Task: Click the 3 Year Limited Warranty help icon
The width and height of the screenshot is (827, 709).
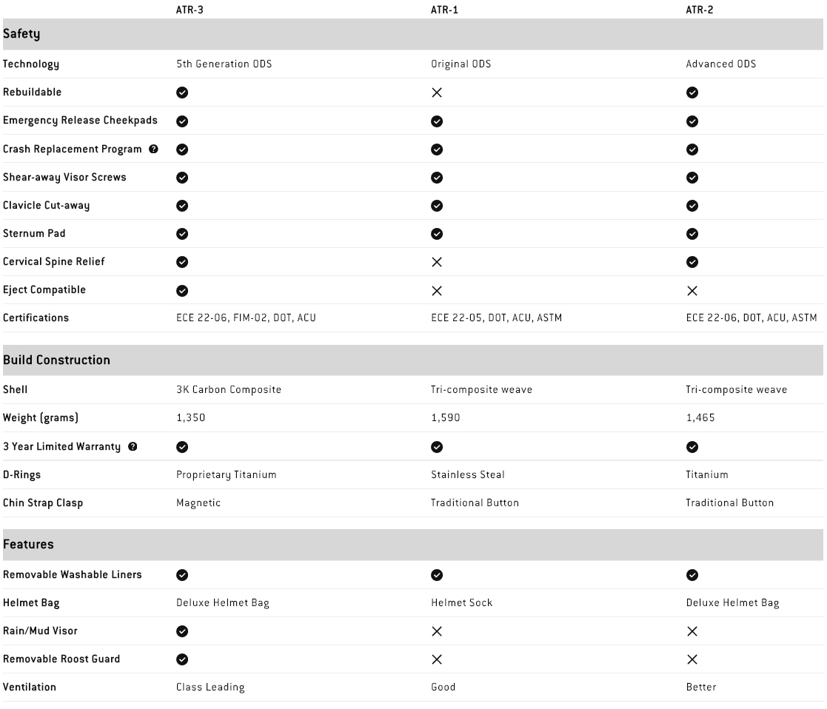Action: point(133,446)
